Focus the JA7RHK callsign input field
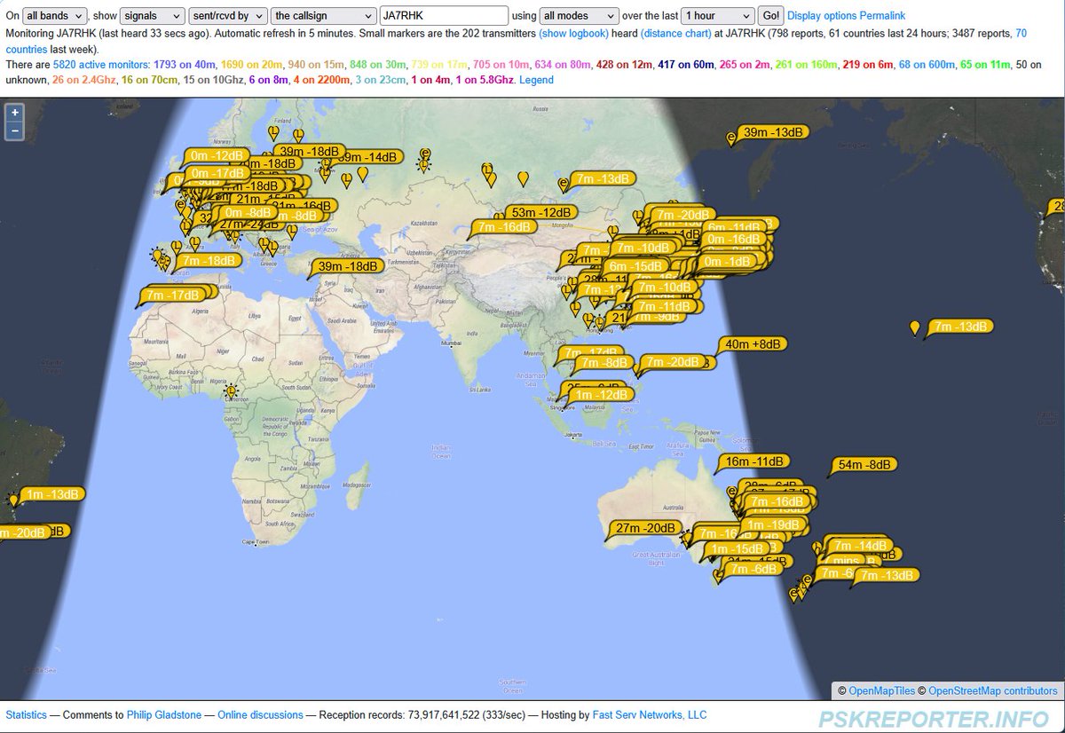1065x733 pixels. tap(444, 16)
